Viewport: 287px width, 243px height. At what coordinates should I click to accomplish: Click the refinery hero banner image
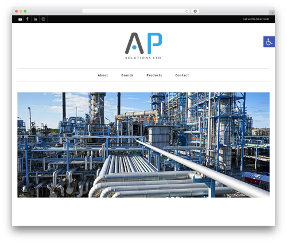(x=143, y=145)
